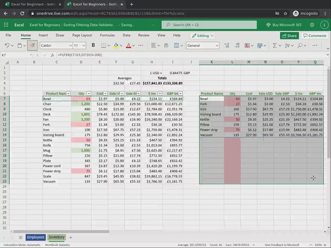
Task: Click the Align text icon
Action: click(x=153, y=45)
